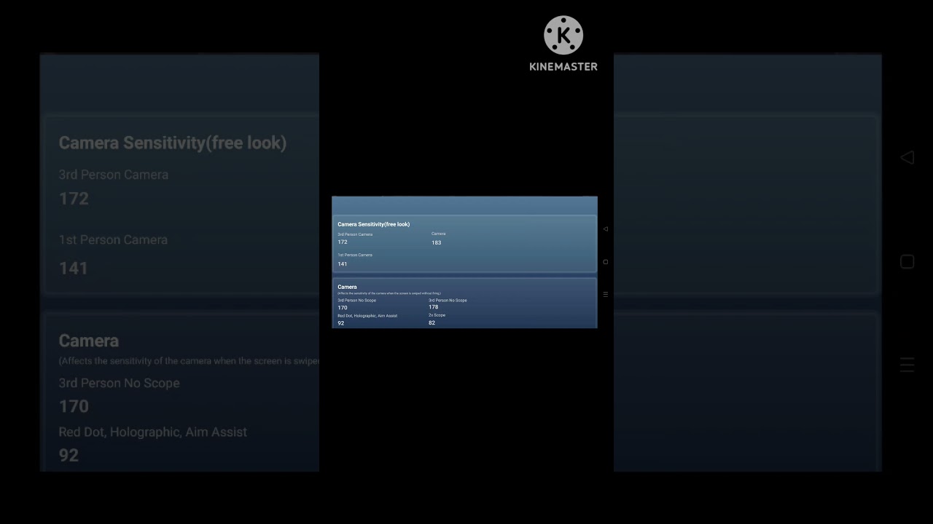Select 3rd Person No Scope value 178 in small center screen
Screen dimensions: 933x524
pyautogui.click(x=434, y=307)
